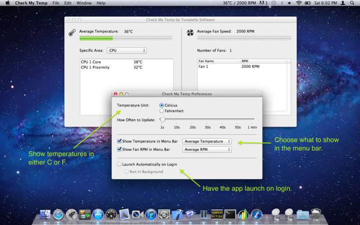Screen dimensions: 360x225
Task: Enable Launch Automatically on Login
Action: point(119,164)
